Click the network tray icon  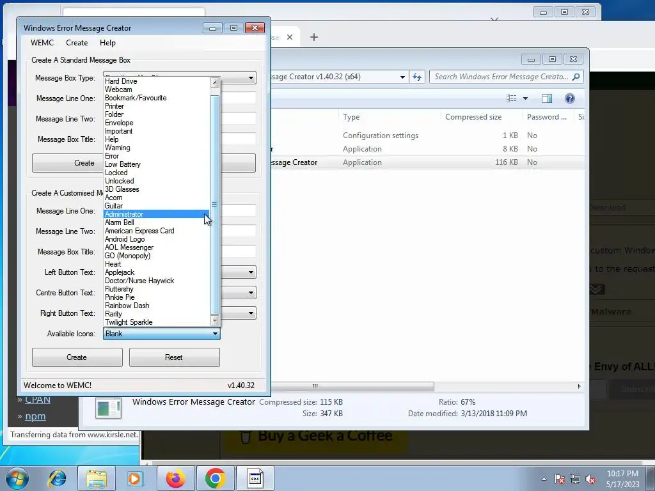click(x=575, y=479)
